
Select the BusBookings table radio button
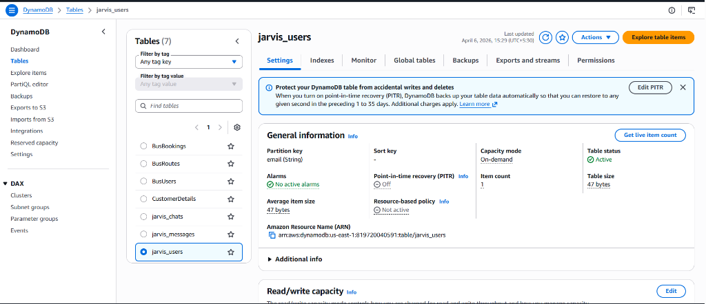point(143,146)
